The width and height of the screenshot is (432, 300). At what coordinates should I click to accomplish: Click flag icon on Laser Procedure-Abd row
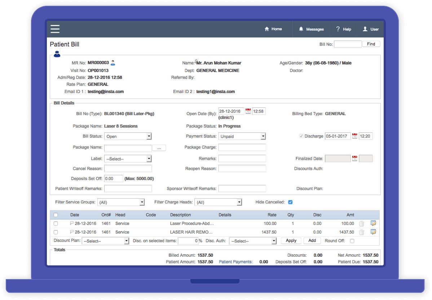[72, 223]
